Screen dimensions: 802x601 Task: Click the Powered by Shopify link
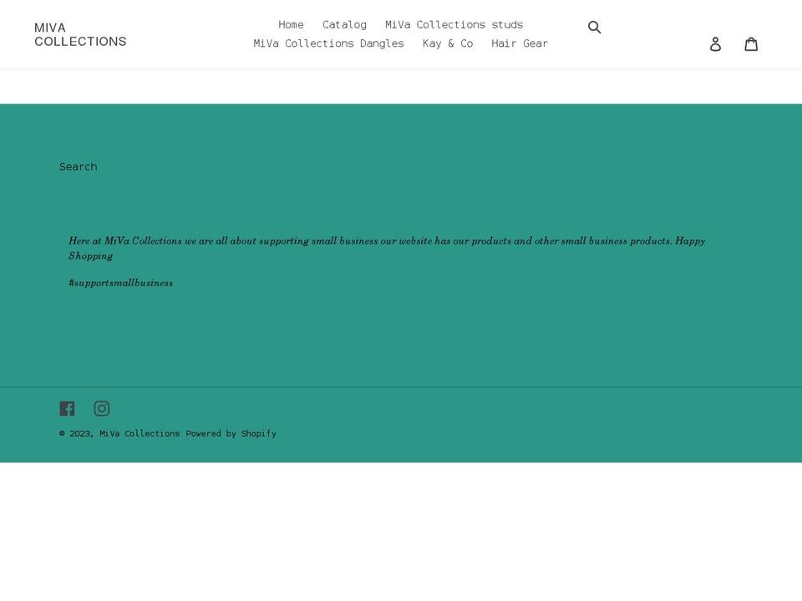231,433
